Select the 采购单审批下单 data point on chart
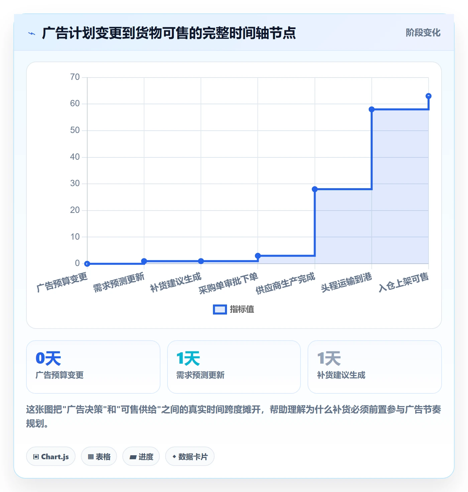The height and width of the screenshot is (492, 468). tap(258, 256)
